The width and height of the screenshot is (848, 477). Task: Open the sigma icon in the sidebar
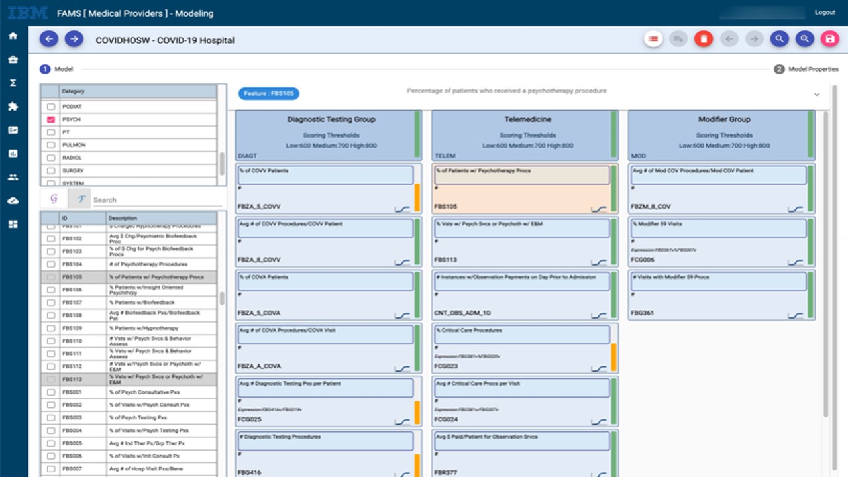13,83
